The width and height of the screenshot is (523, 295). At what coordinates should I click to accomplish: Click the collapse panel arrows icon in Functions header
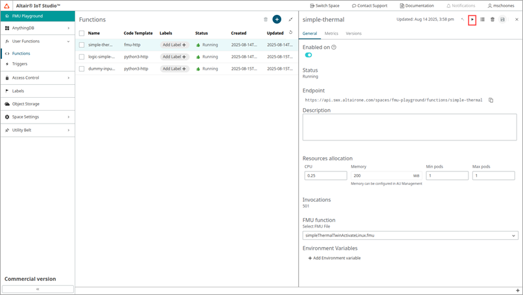pyautogui.click(x=290, y=20)
